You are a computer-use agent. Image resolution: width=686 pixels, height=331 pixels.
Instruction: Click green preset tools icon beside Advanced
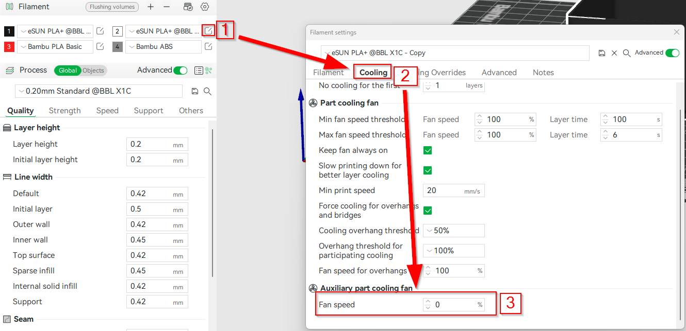208,71
